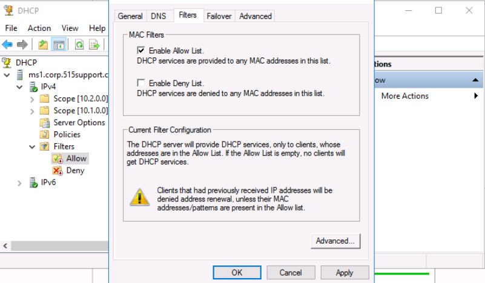Collapse the Filters tree node
The image size is (485, 283).
point(32,147)
